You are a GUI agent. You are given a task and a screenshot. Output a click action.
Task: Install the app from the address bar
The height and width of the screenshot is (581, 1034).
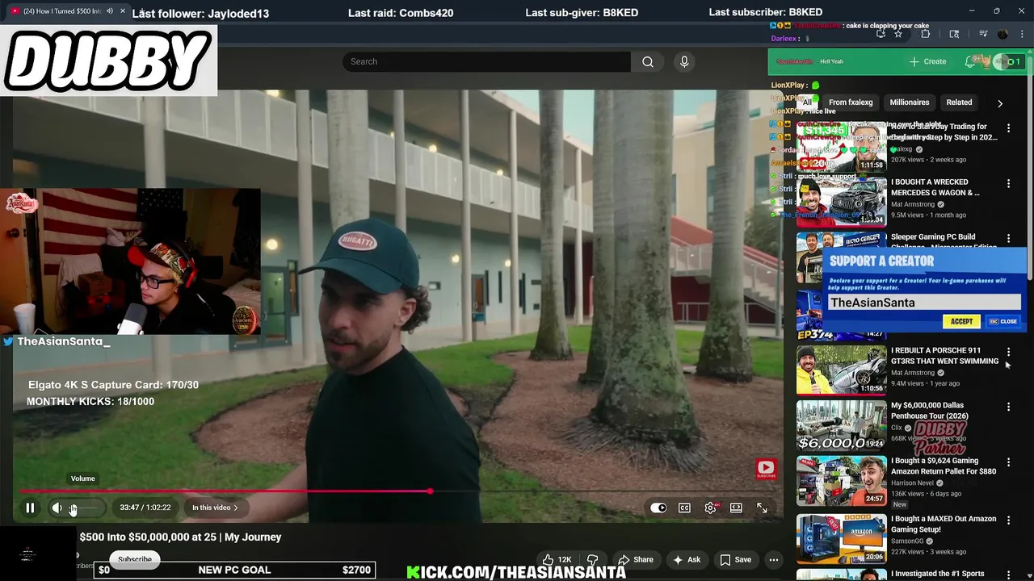[881, 34]
